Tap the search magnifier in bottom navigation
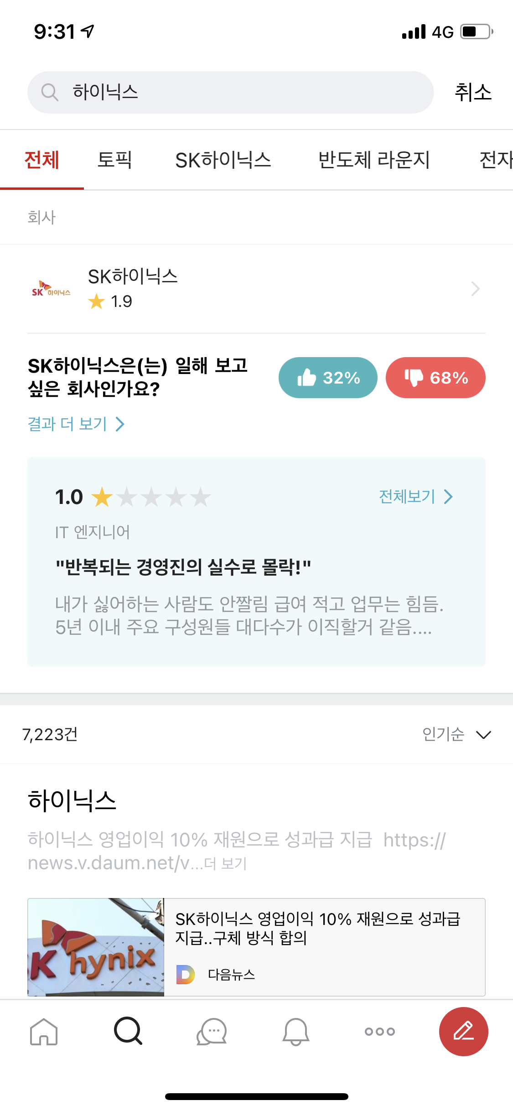The height and width of the screenshot is (1111, 513). (x=128, y=1031)
